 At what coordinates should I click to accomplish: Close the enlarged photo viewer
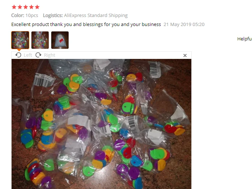(x=185, y=56)
